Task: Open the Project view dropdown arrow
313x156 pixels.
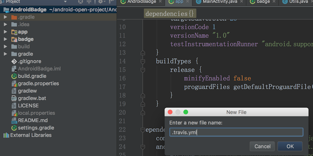Action: point(65,1)
